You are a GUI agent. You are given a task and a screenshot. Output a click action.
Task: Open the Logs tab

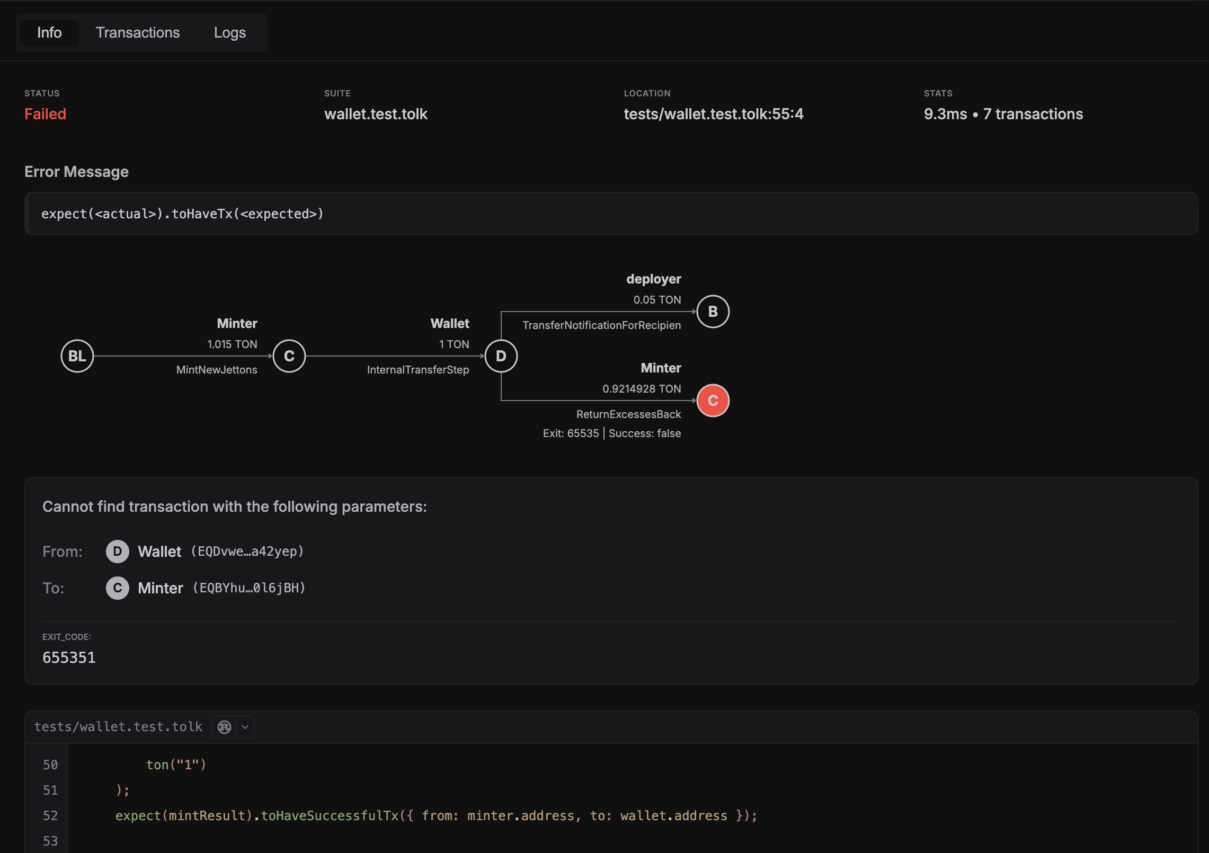229,32
